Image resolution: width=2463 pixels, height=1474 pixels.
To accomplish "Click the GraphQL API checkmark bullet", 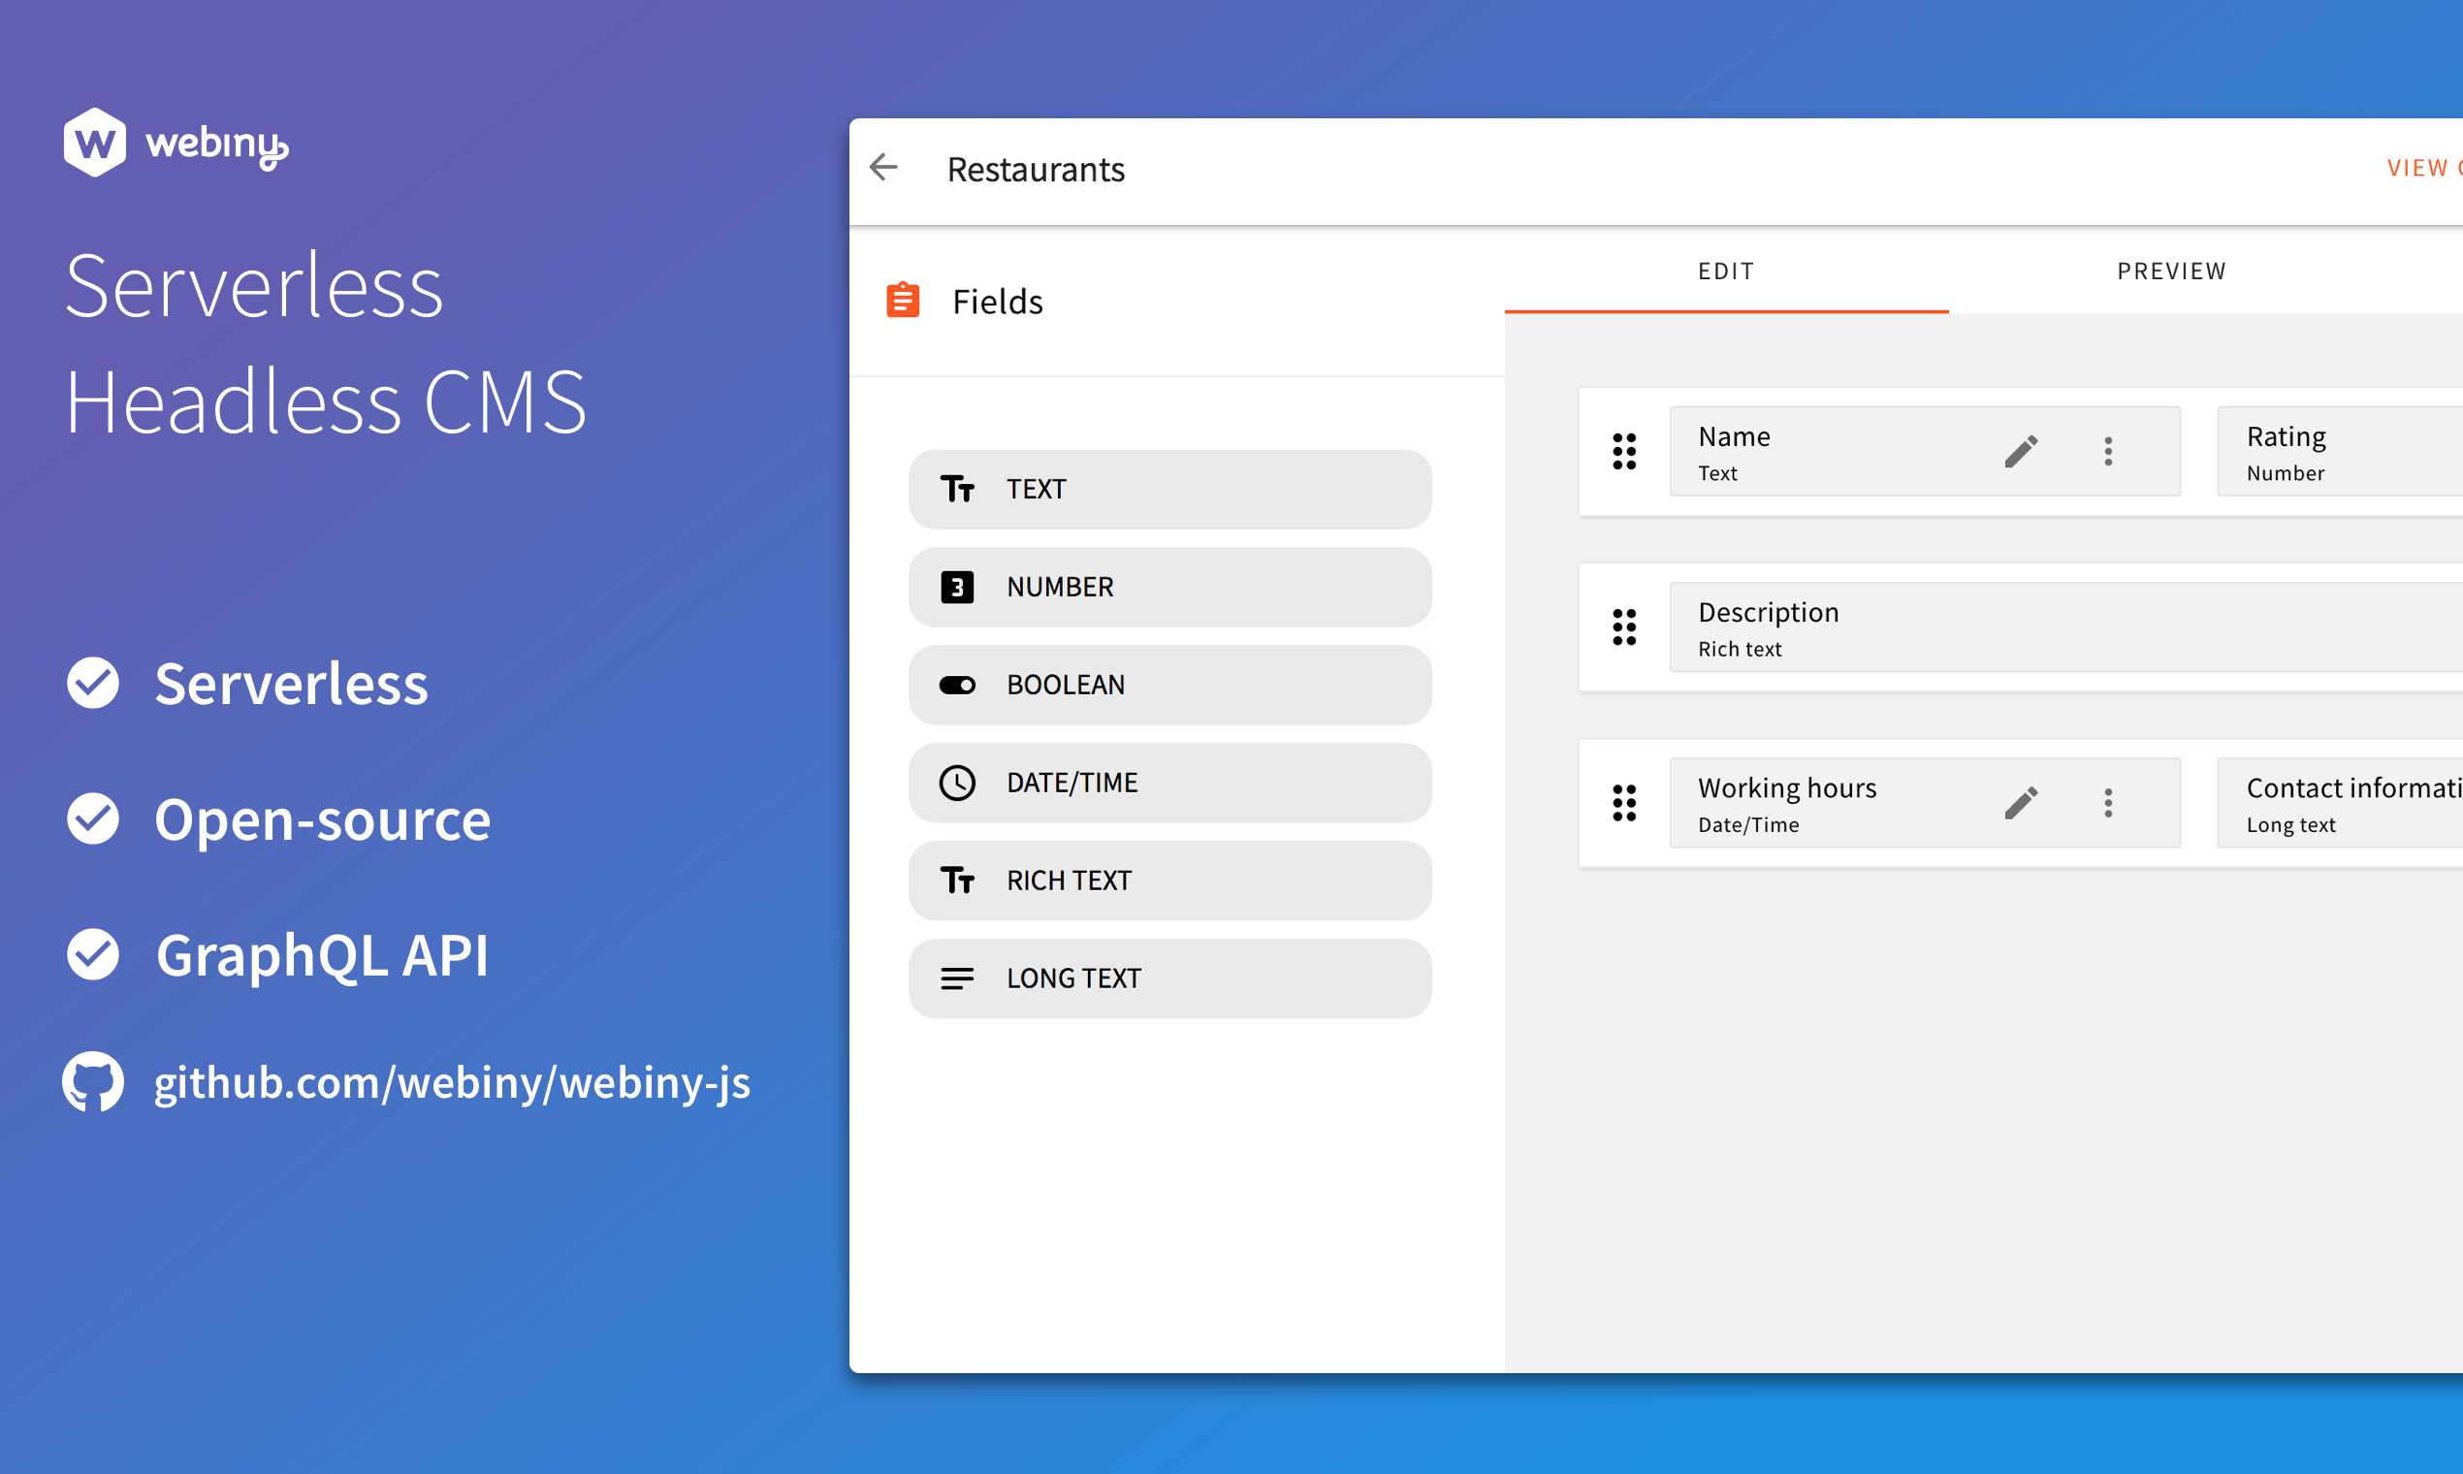I will click(x=93, y=954).
